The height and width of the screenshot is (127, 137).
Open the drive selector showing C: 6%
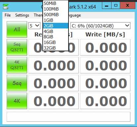(100, 26)
